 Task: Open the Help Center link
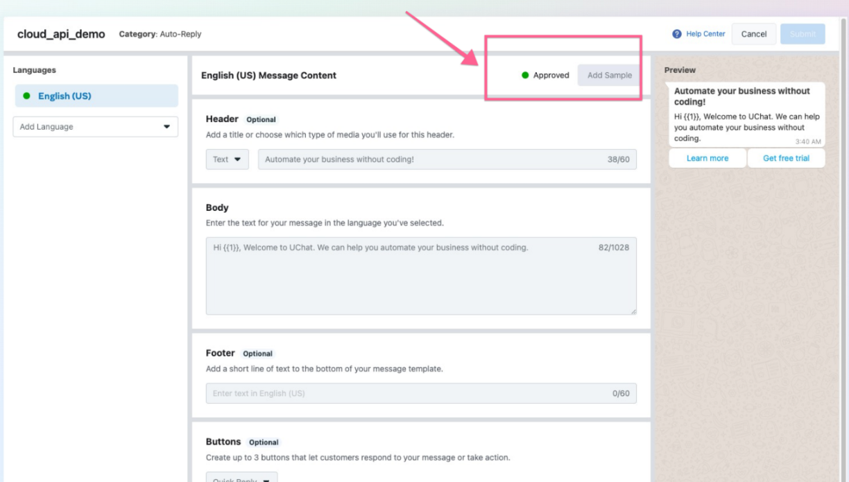[x=705, y=34]
